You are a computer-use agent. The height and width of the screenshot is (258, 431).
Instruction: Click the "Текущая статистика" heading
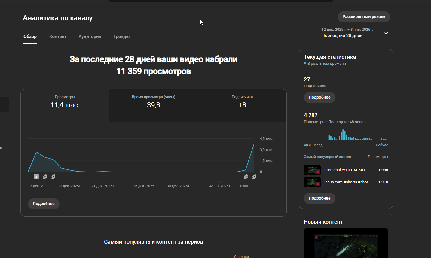click(x=330, y=57)
